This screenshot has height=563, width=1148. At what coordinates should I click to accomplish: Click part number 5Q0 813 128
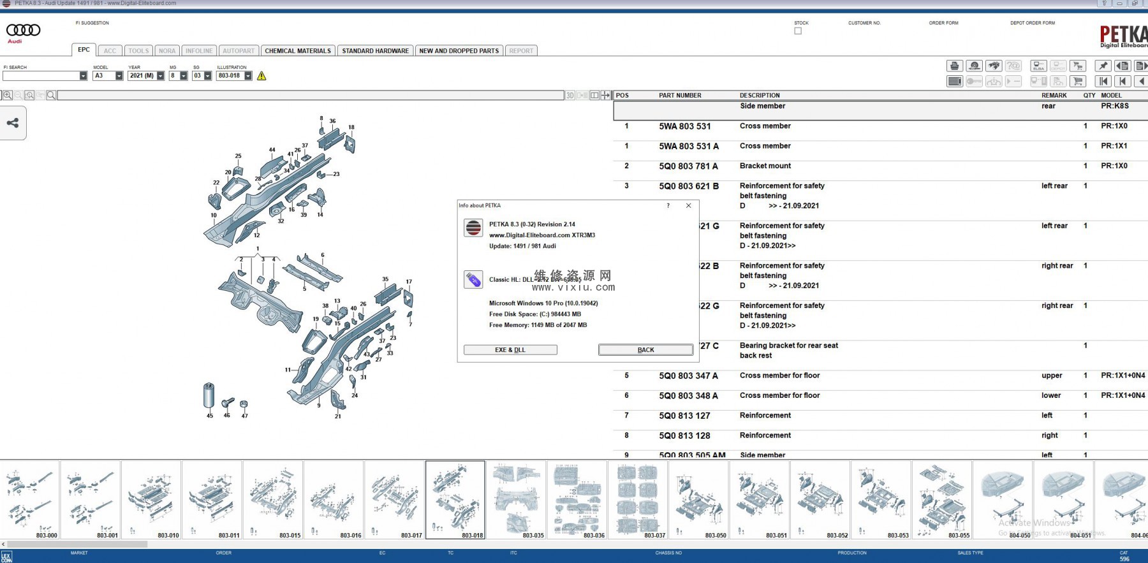coord(684,435)
